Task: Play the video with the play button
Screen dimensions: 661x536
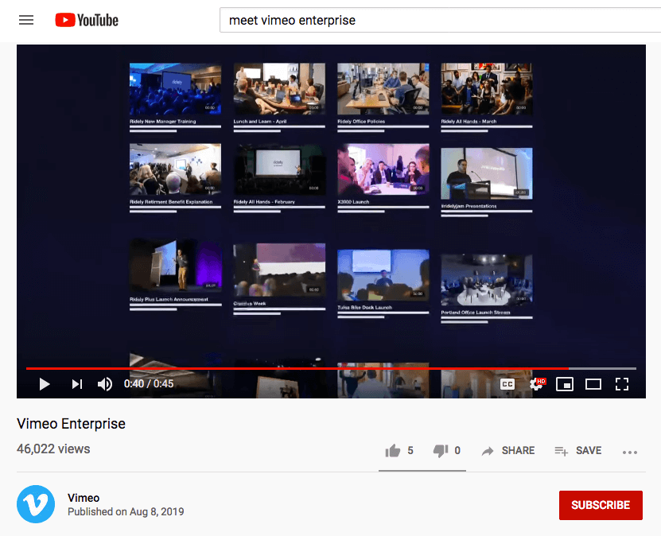Action: 45,384
